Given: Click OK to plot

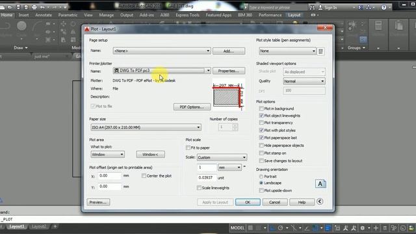Looking at the screenshot, I should (x=248, y=202).
